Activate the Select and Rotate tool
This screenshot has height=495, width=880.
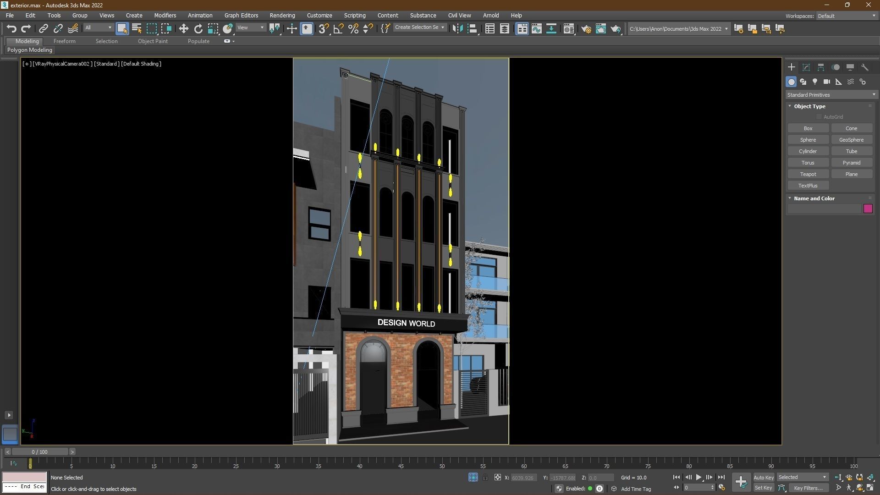(198, 28)
